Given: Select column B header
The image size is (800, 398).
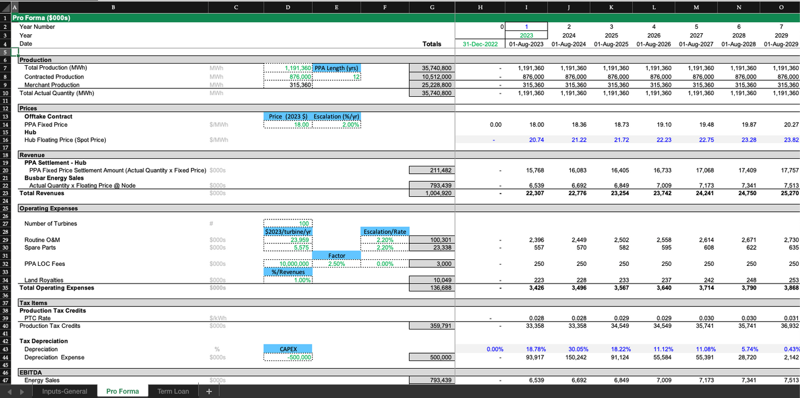Looking at the screenshot, I should pos(113,7).
